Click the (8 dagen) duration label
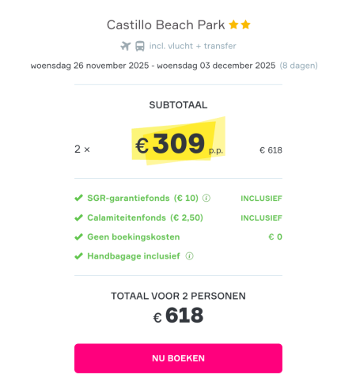This screenshot has width=356, height=382. point(299,66)
